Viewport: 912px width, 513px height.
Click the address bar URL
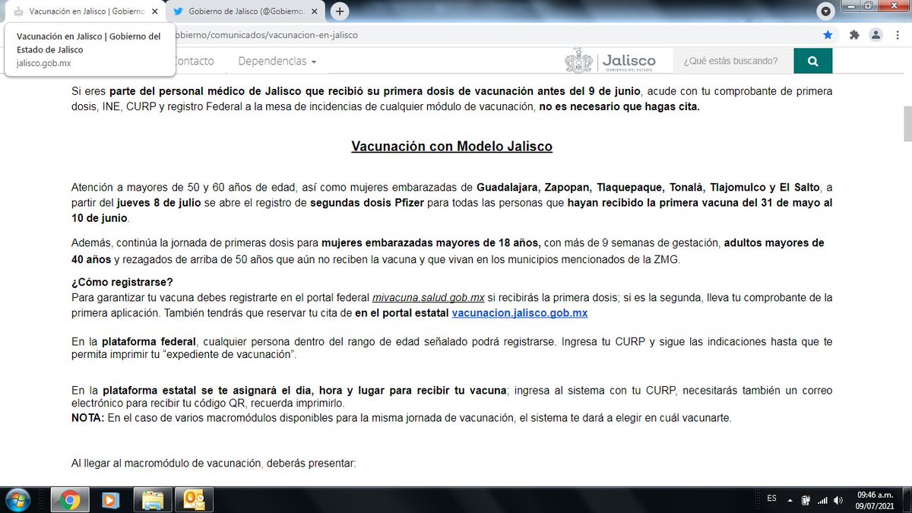(x=266, y=35)
